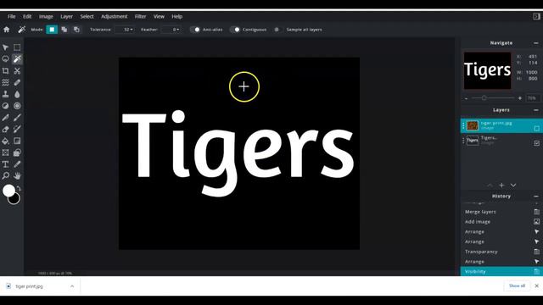Select the Shape tool
543x305 pixels.
(17, 152)
